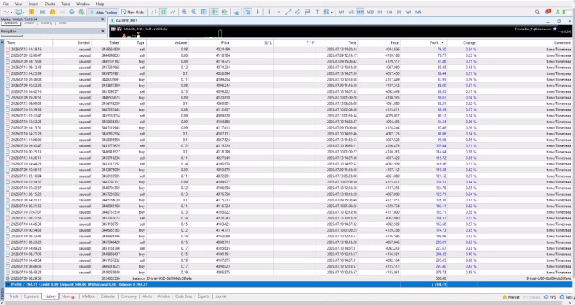Switch chart to bar chart style
This screenshot has width=575, height=305.
[154, 12]
